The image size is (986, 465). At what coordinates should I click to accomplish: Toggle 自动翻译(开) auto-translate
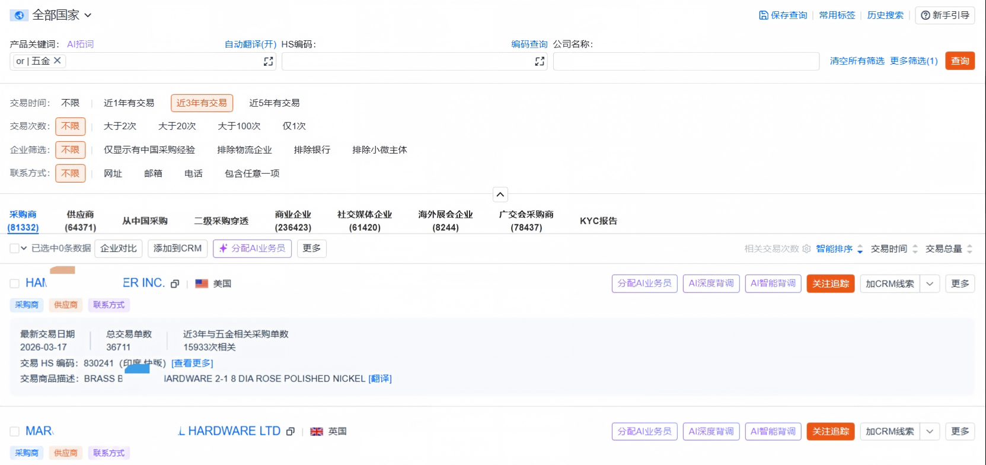click(250, 44)
